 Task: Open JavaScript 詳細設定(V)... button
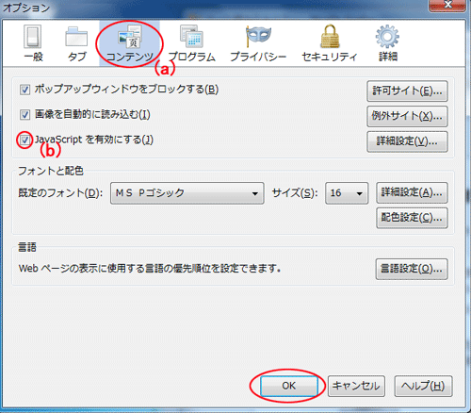407,141
